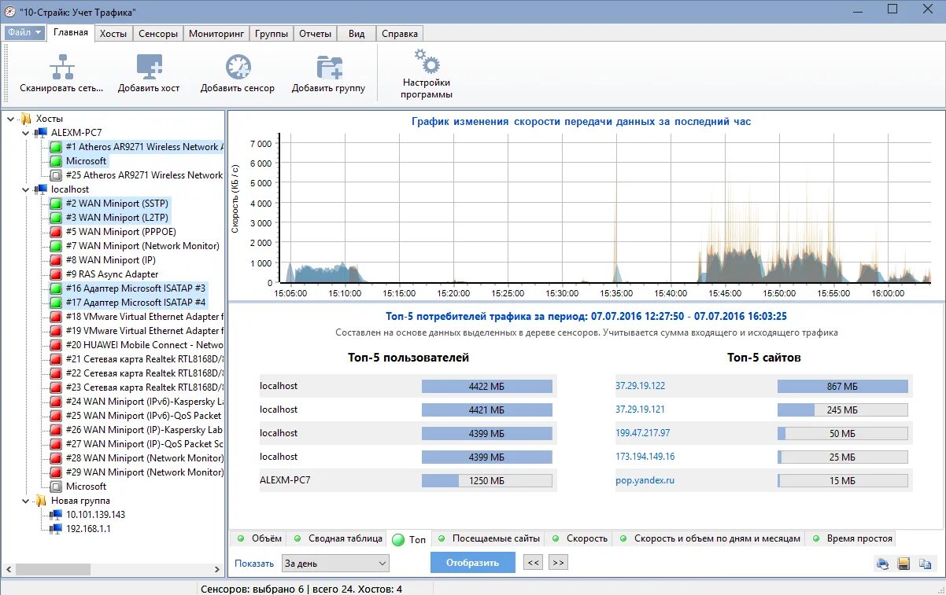946x595 pixels.
Task: Toggle the #9 RAS Async Adapter red indicator
Action: pyautogui.click(x=56, y=274)
